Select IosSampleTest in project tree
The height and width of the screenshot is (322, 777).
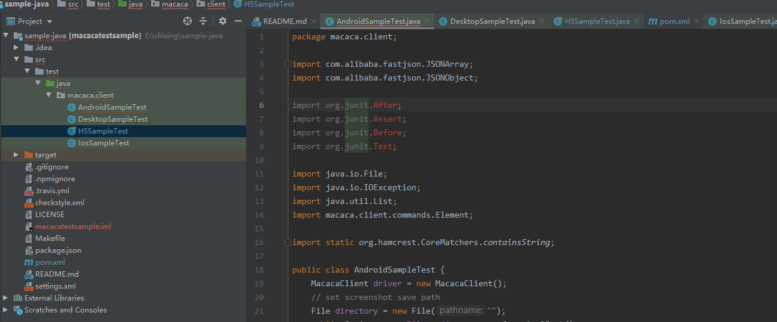[103, 143]
